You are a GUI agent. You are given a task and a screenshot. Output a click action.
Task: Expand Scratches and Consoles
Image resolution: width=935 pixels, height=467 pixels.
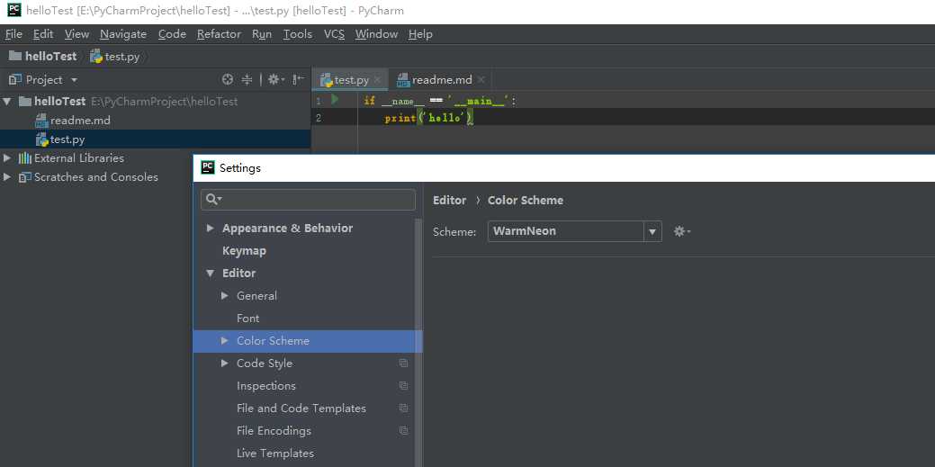[x=7, y=177]
